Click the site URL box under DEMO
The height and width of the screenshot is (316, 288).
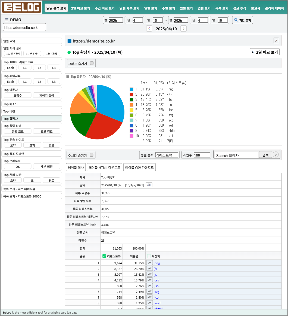tap(24, 28)
